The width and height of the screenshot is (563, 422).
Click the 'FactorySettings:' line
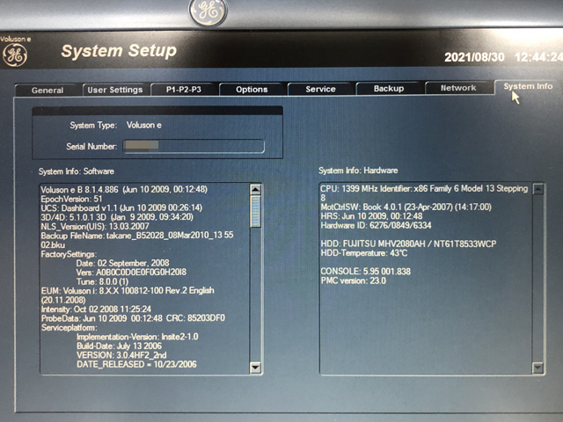(69, 254)
